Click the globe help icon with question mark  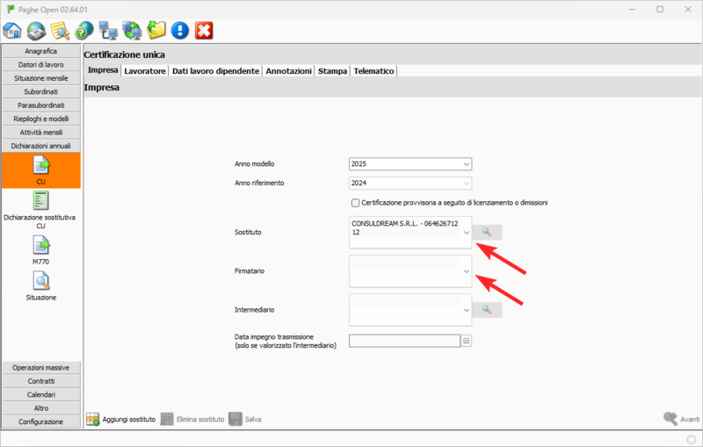pyautogui.click(x=84, y=31)
